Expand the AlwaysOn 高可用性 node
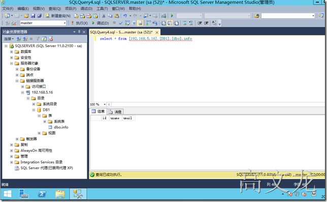The height and width of the screenshot is (202, 327). (x=12, y=150)
